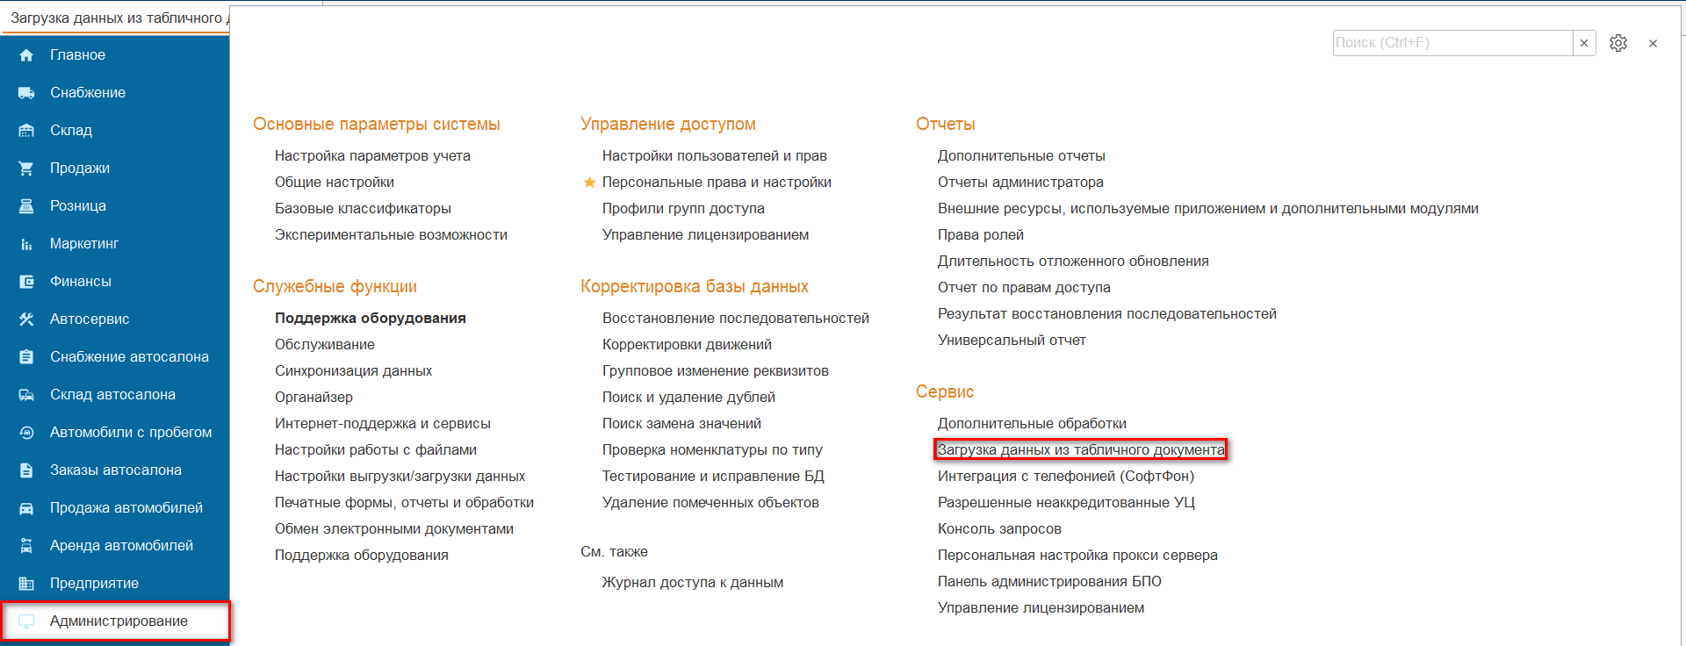Open Проверка номенклатуры по типу
This screenshot has width=1686, height=646.
click(x=712, y=450)
